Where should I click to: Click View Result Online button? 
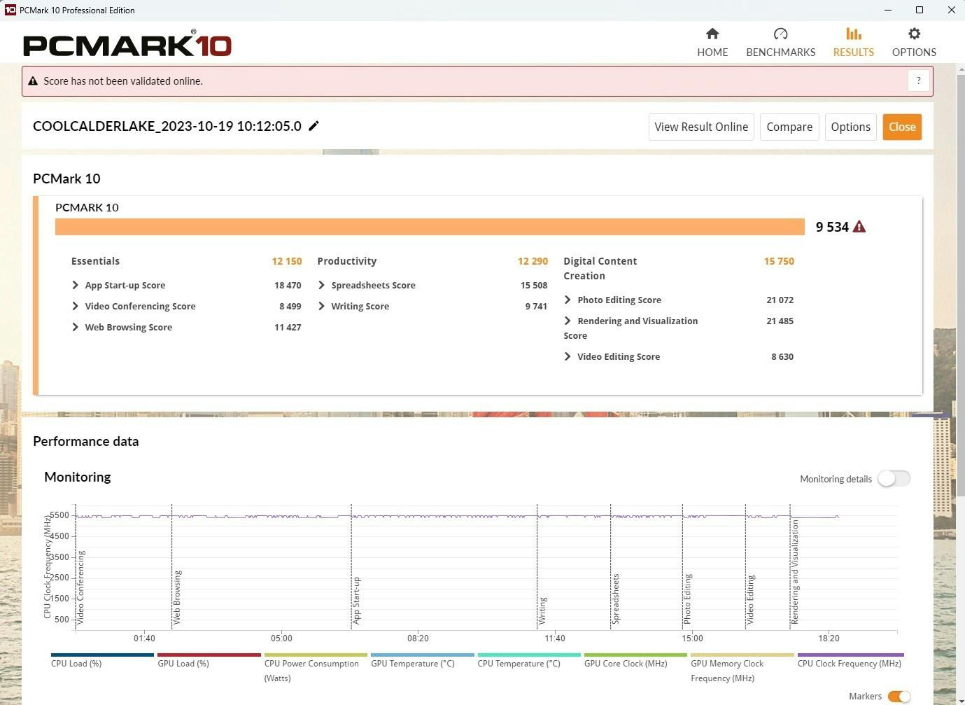coord(701,127)
